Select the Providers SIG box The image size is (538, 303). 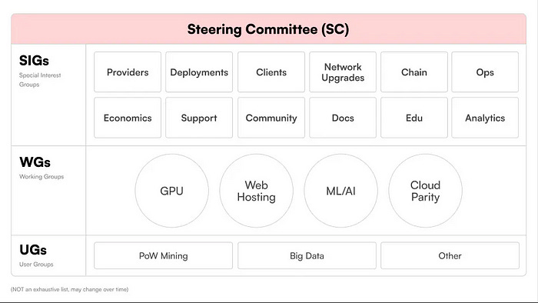pos(128,72)
